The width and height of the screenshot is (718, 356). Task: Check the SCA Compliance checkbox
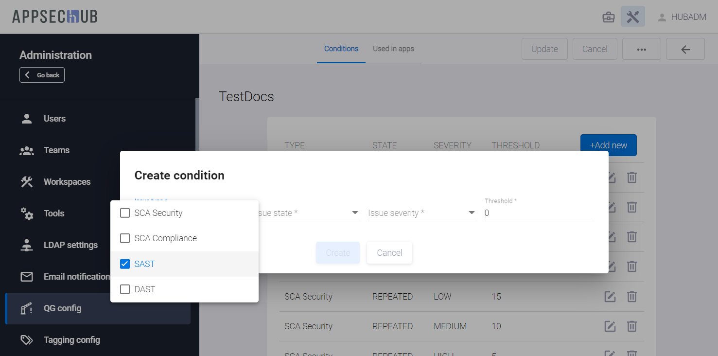pos(125,238)
